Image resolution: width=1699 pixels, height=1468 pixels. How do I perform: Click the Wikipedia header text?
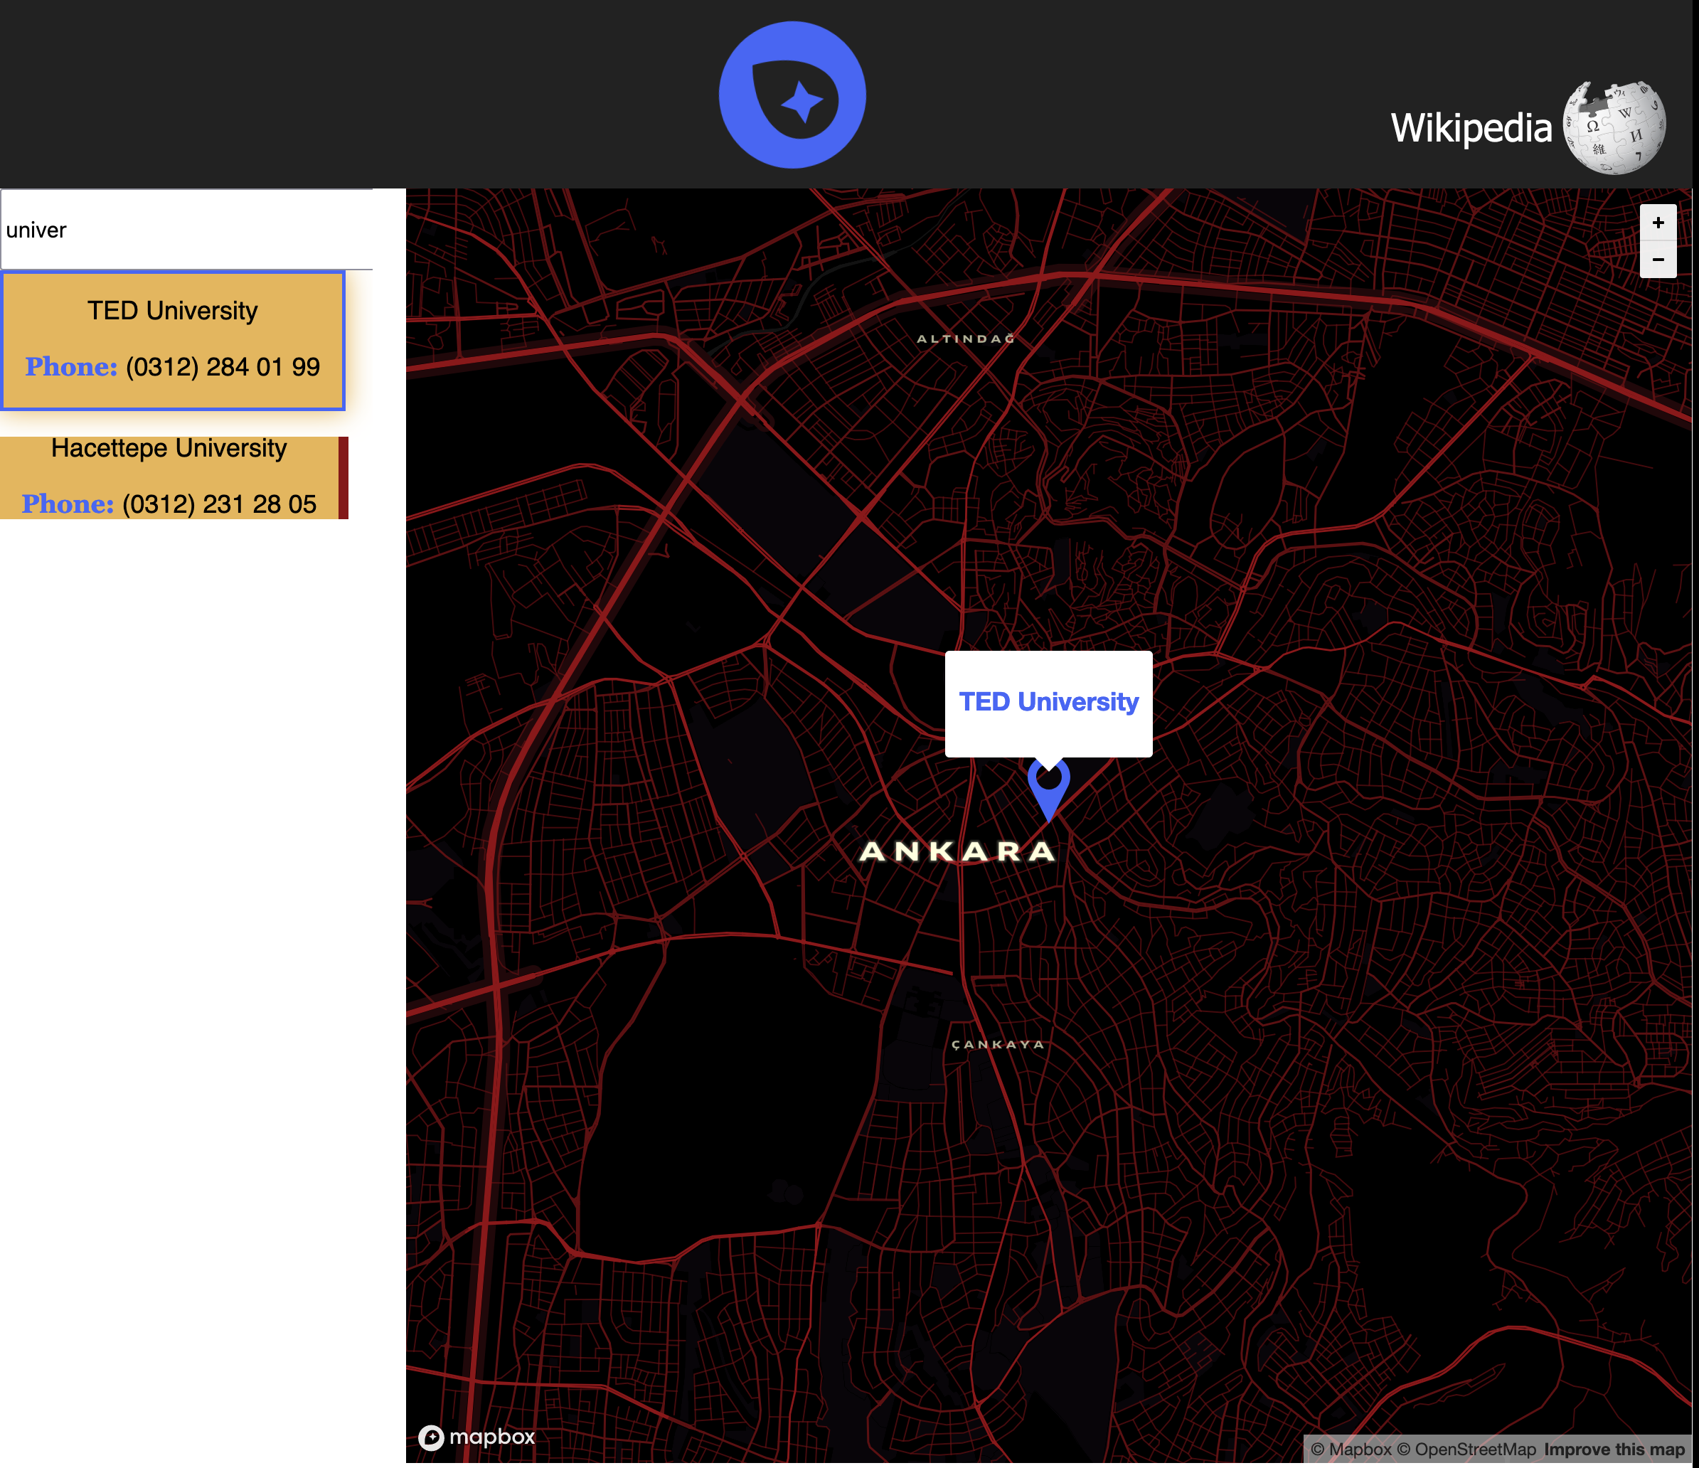pyautogui.click(x=1471, y=128)
